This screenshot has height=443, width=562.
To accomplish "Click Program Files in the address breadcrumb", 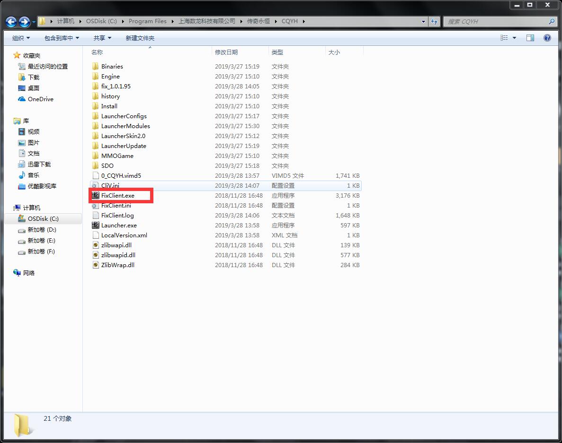I will click(147, 21).
